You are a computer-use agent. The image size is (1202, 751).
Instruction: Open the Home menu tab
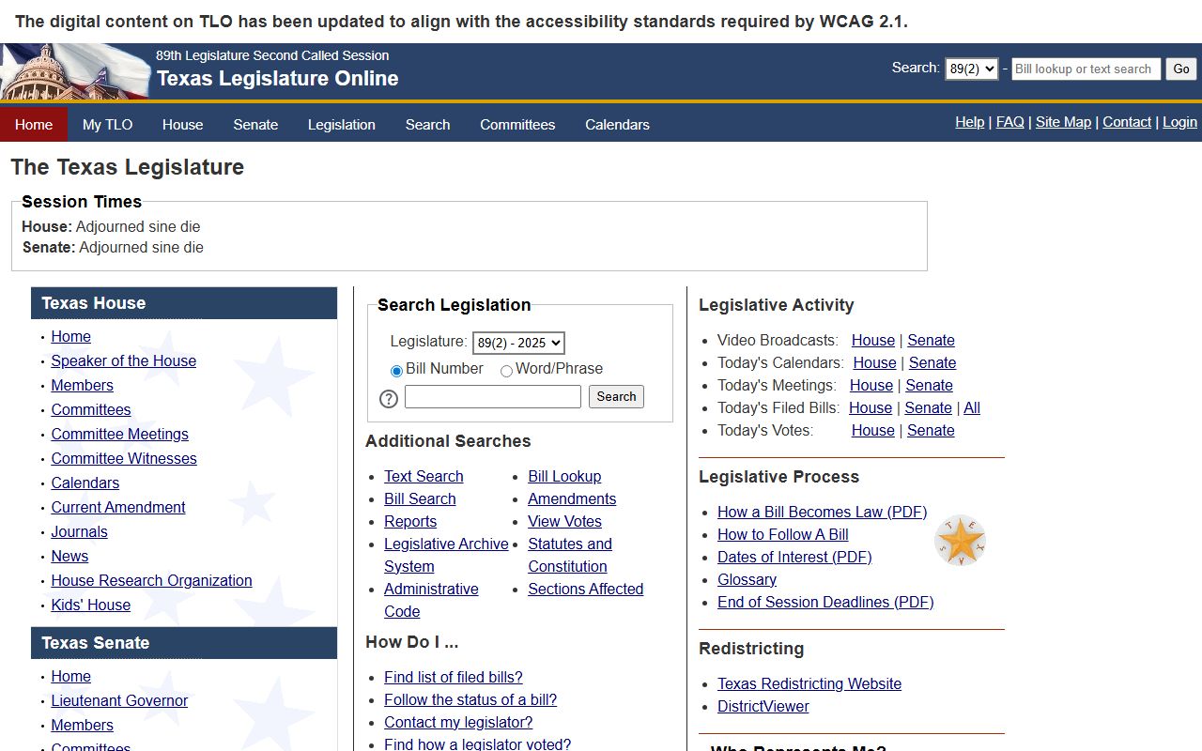pos(34,124)
